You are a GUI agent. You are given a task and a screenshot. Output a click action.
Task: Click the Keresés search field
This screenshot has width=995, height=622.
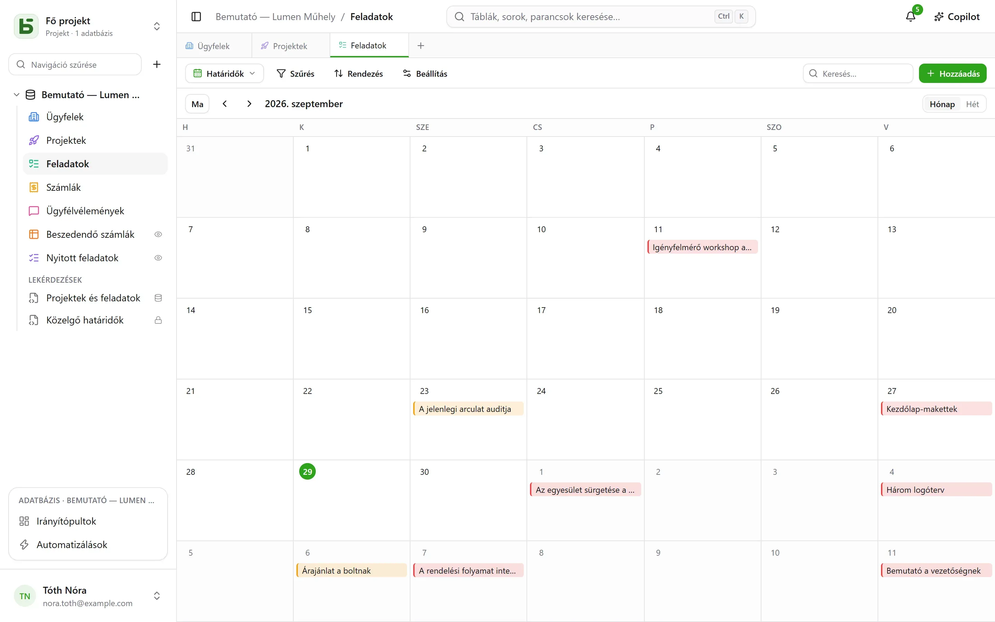click(858, 73)
